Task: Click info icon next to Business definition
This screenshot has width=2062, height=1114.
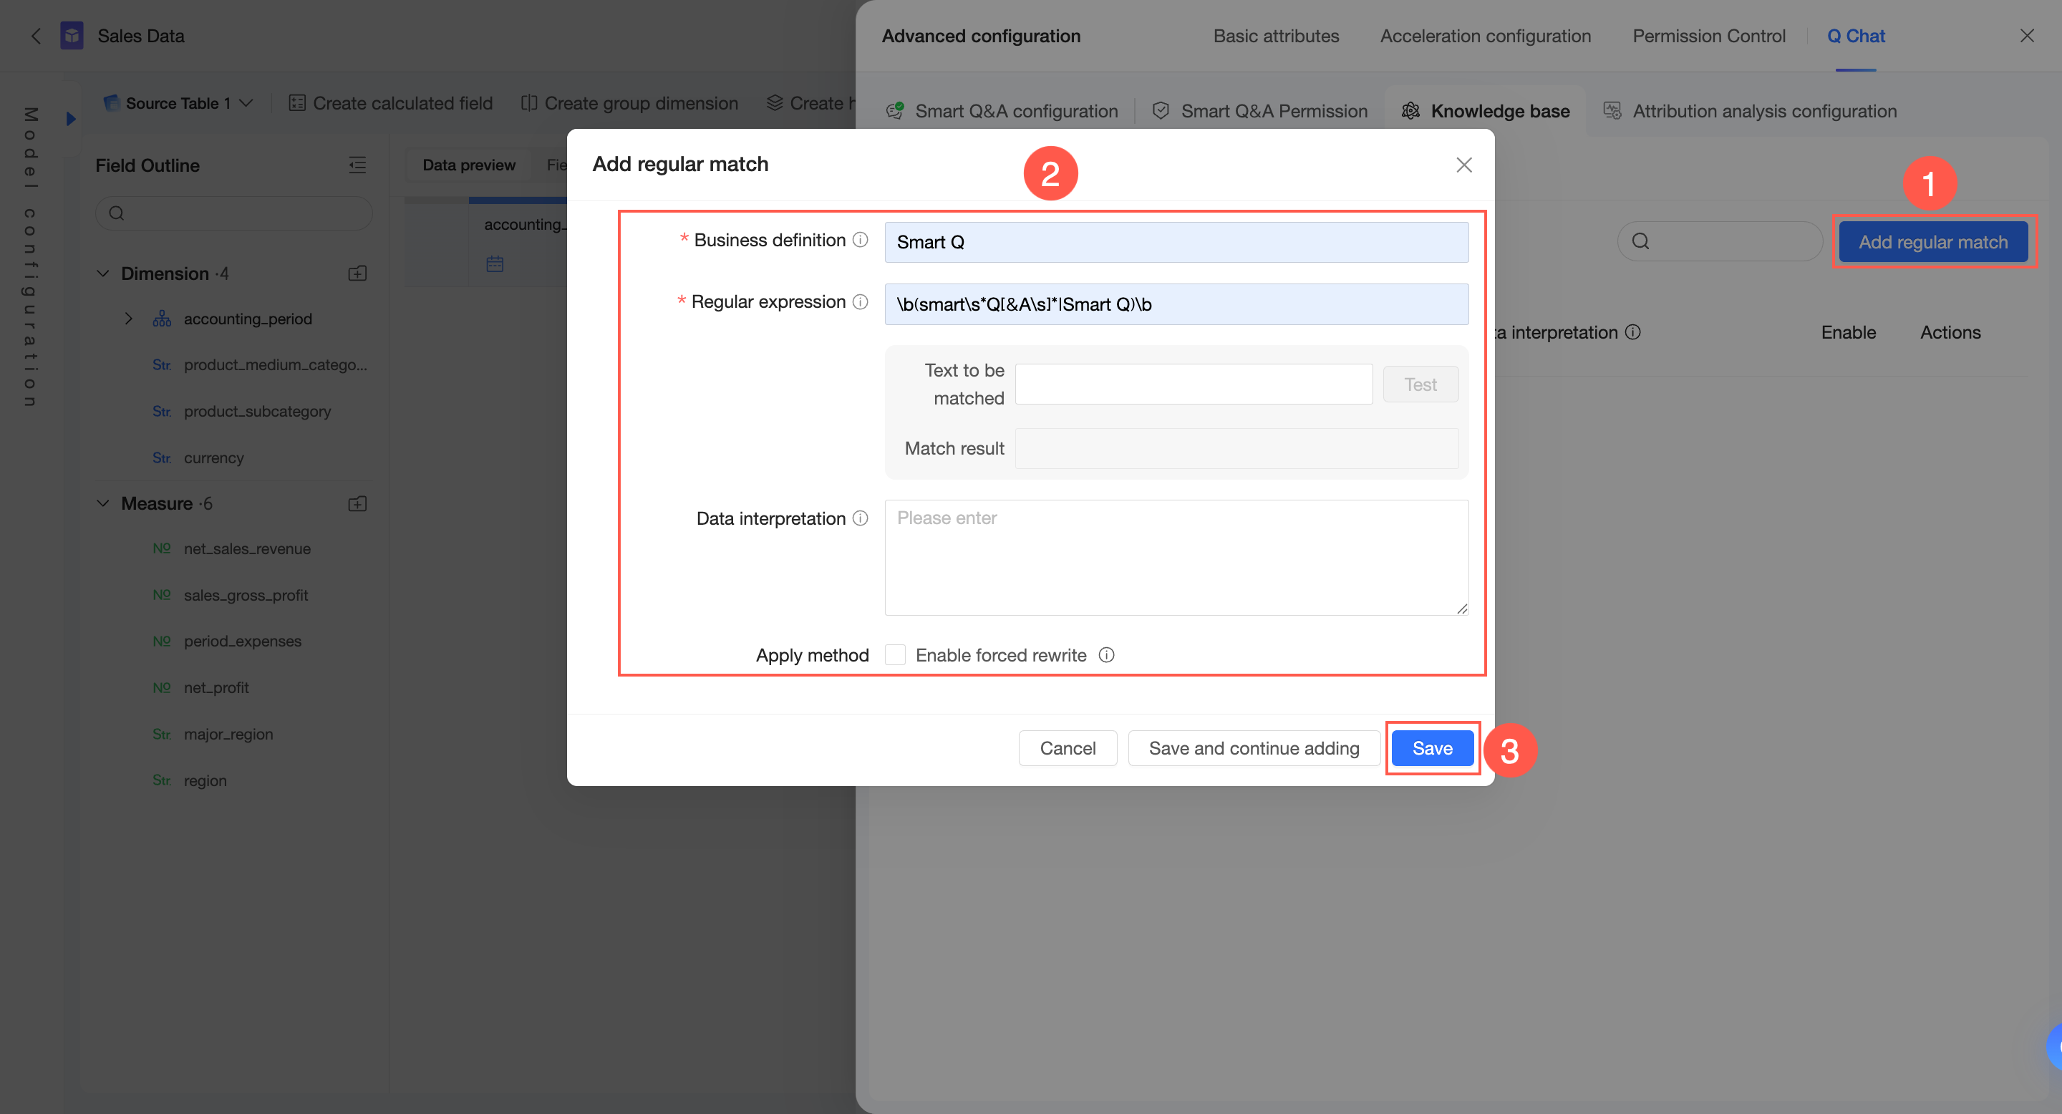Action: coord(861,240)
